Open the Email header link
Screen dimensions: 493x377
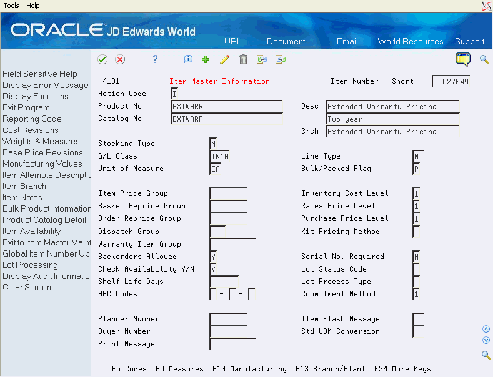point(347,41)
